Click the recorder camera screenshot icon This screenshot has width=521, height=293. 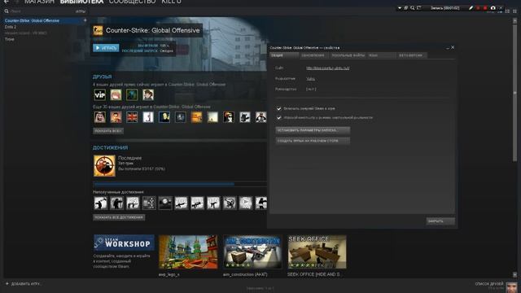coord(493,8)
